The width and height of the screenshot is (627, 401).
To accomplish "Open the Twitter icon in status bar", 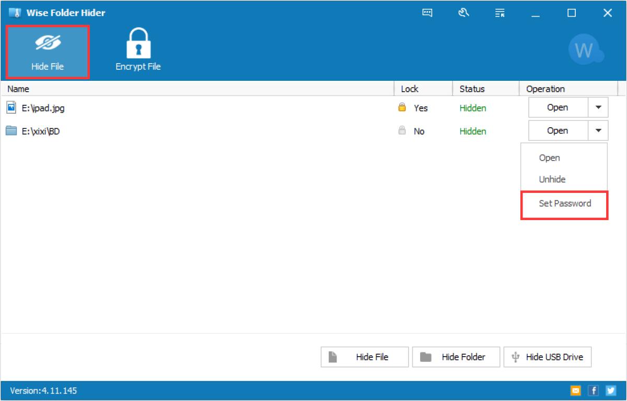I will click(610, 390).
